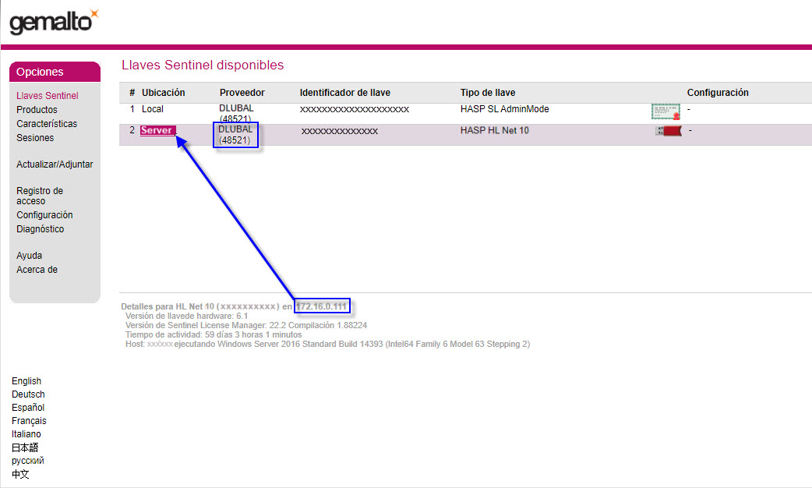Switch language to Japanese 日本語

click(25, 447)
